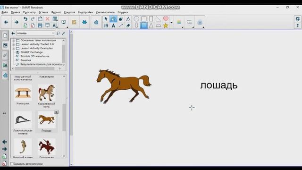
Task: Click the gallery back arrow button
Action: 13,33
